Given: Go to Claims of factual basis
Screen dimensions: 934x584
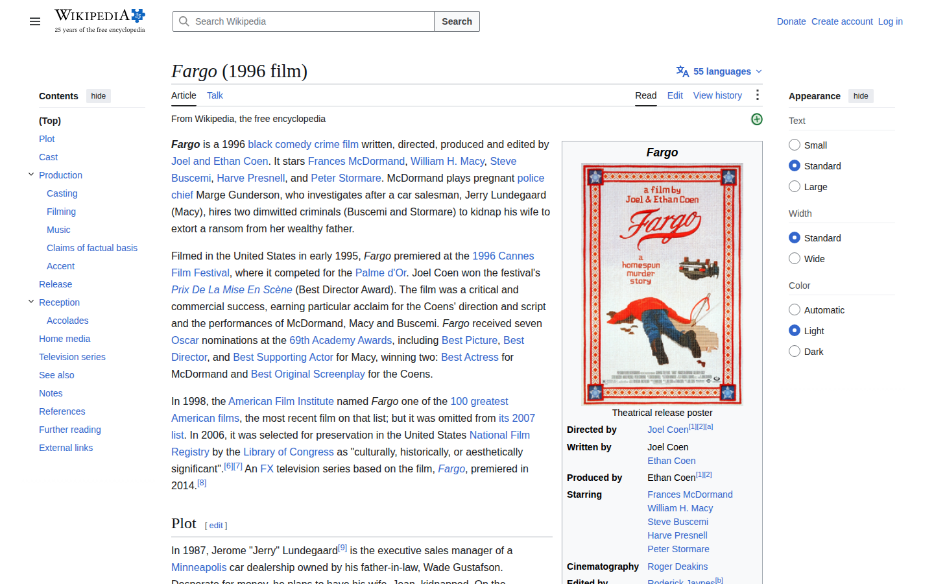Looking at the screenshot, I should [x=92, y=248].
